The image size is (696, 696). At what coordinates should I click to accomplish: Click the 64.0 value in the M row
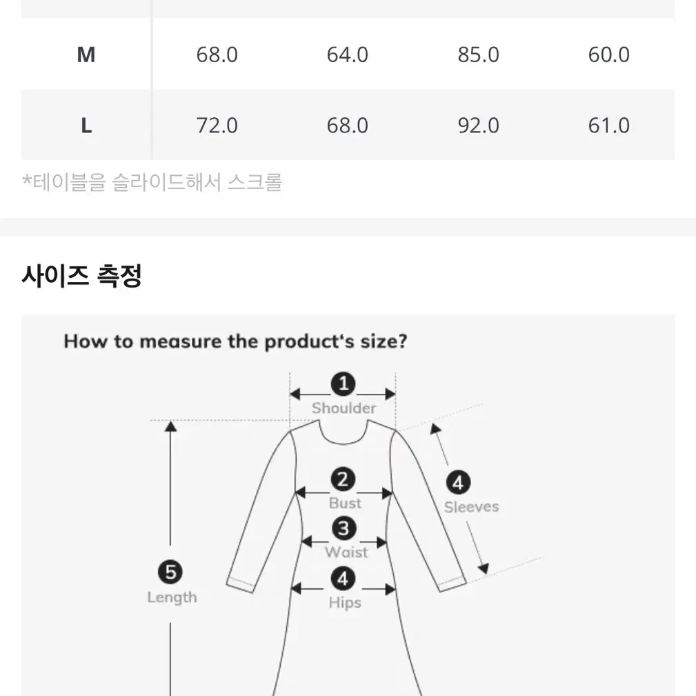click(348, 54)
